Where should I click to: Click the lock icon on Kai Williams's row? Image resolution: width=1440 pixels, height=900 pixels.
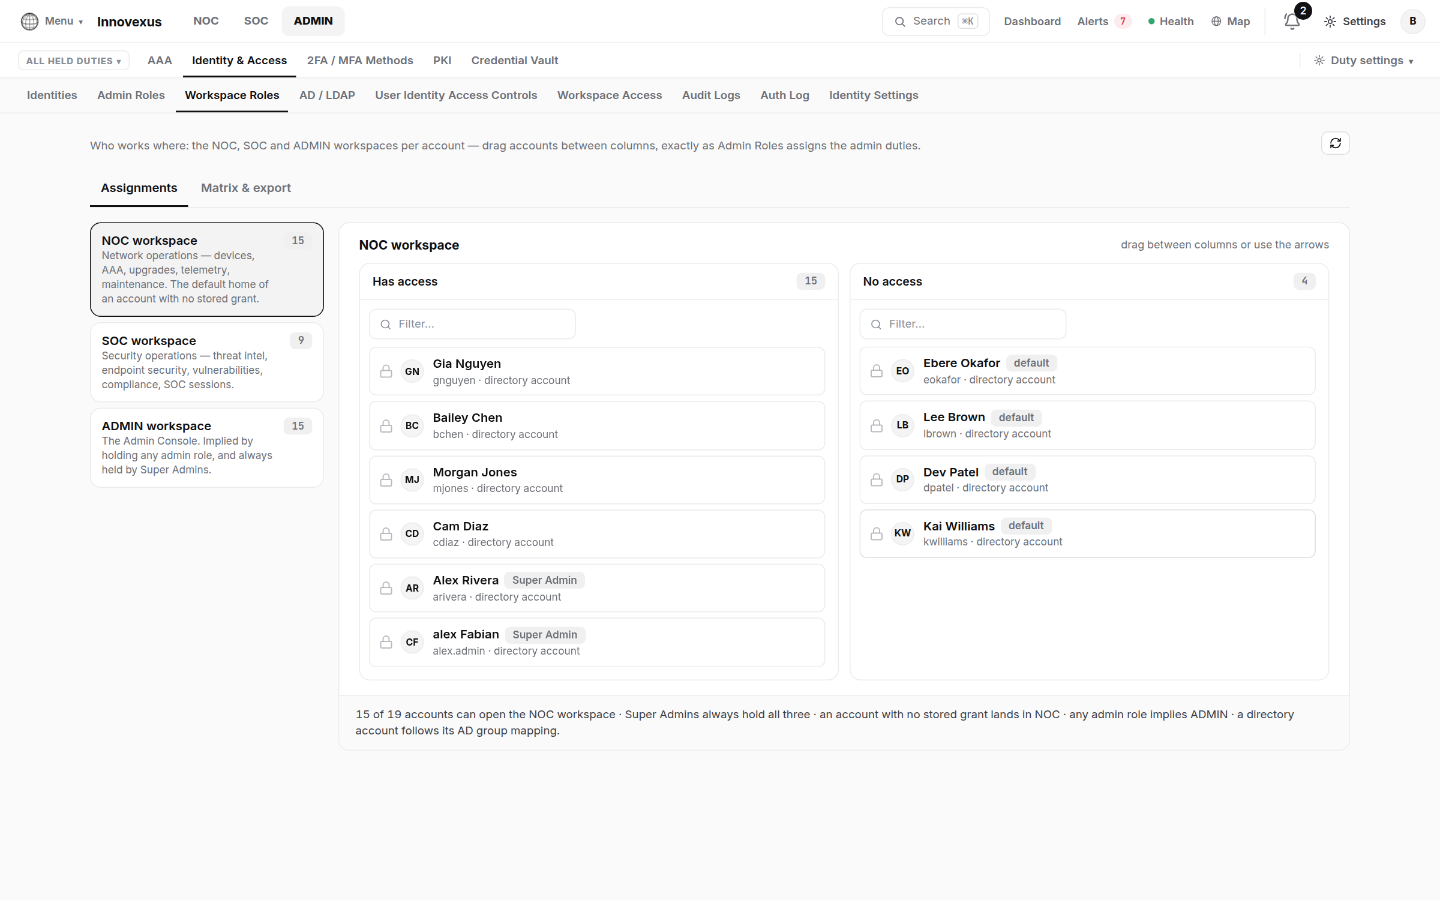click(x=877, y=533)
